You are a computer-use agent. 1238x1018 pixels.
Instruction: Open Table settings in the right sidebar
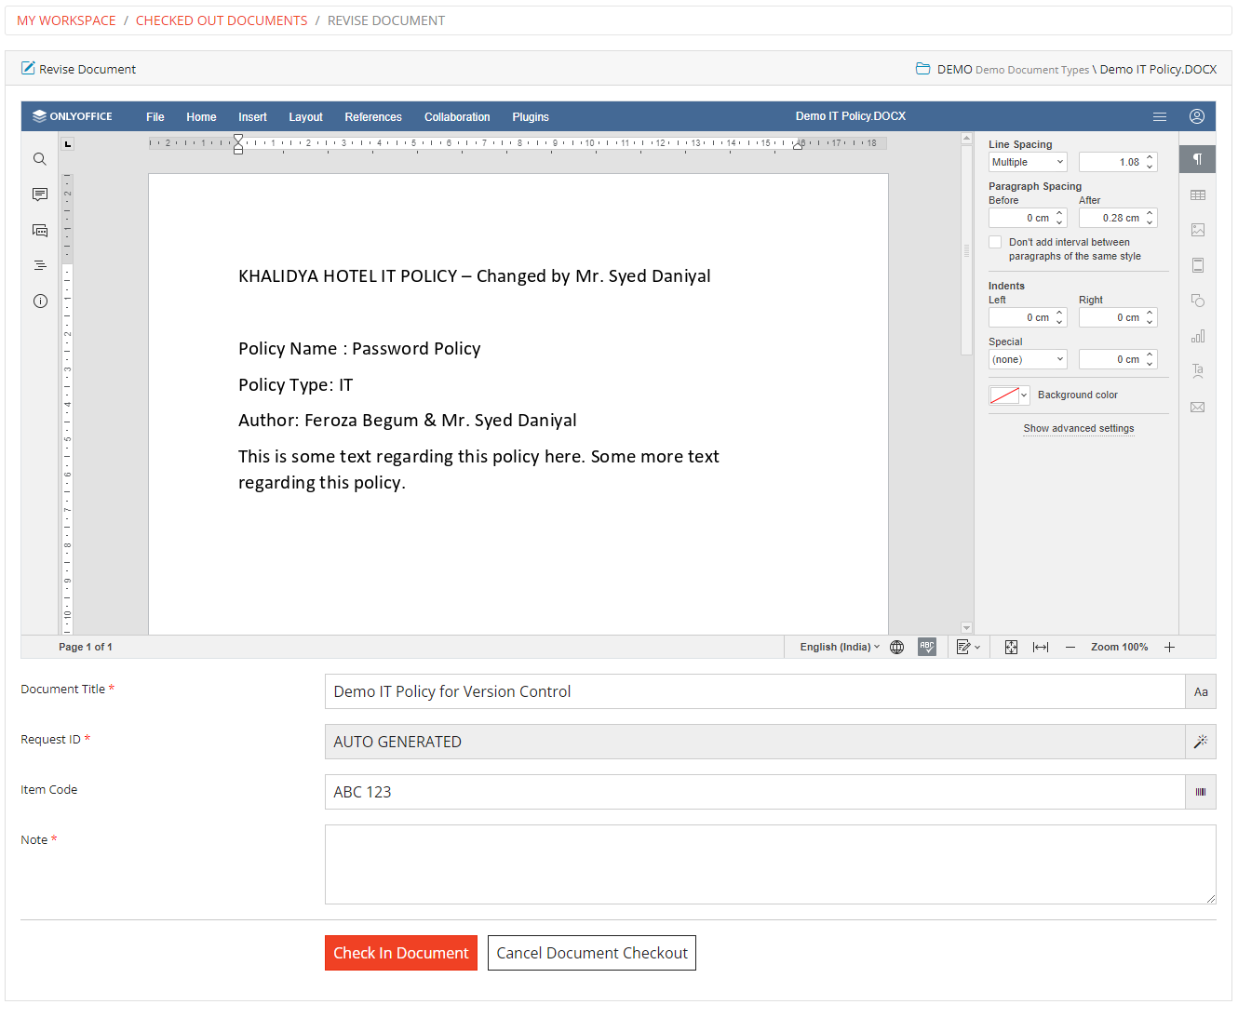(x=1197, y=194)
